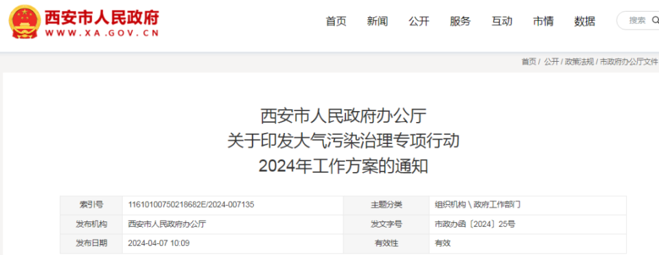Screen dimensions: 659x255
Task: Open the 服务 navigation menu
Action: (460, 21)
